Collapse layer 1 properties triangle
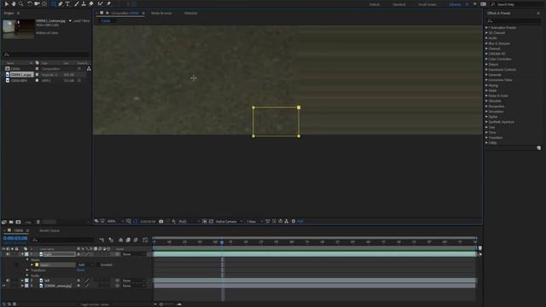 coord(22,254)
